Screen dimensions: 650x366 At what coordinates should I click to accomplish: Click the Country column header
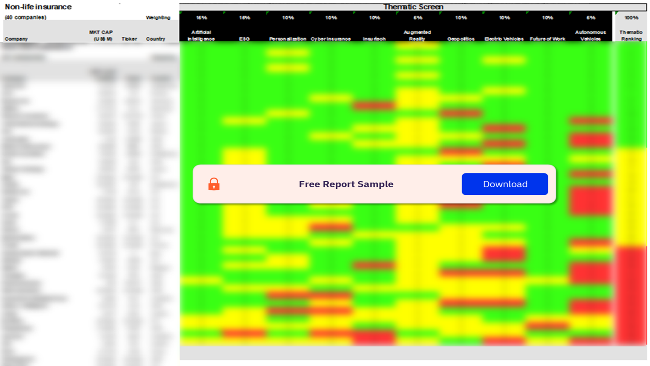(x=155, y=39)
